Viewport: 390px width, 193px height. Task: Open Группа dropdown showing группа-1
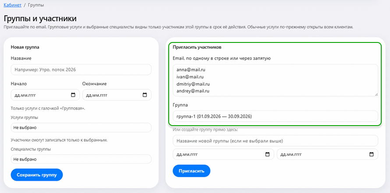point(275,116)
